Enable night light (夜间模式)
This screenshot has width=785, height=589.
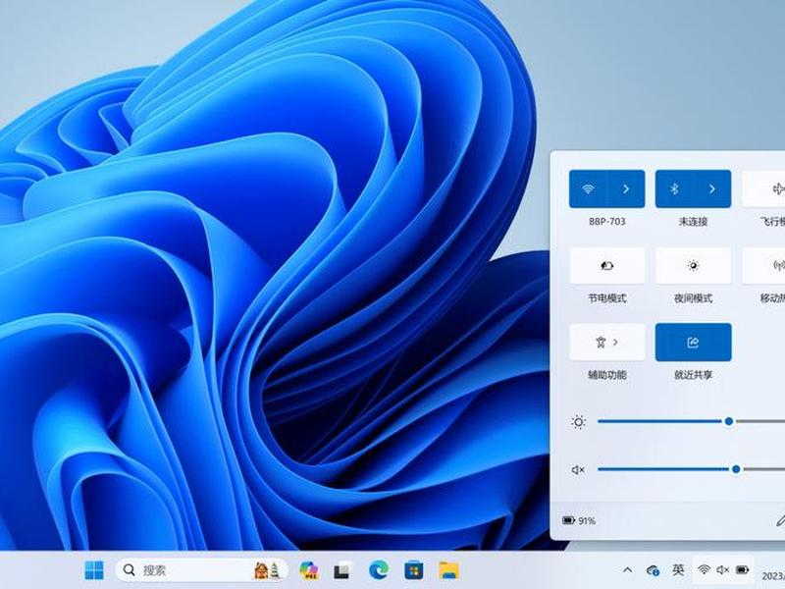pyautogui.click(x=693, y=265)
